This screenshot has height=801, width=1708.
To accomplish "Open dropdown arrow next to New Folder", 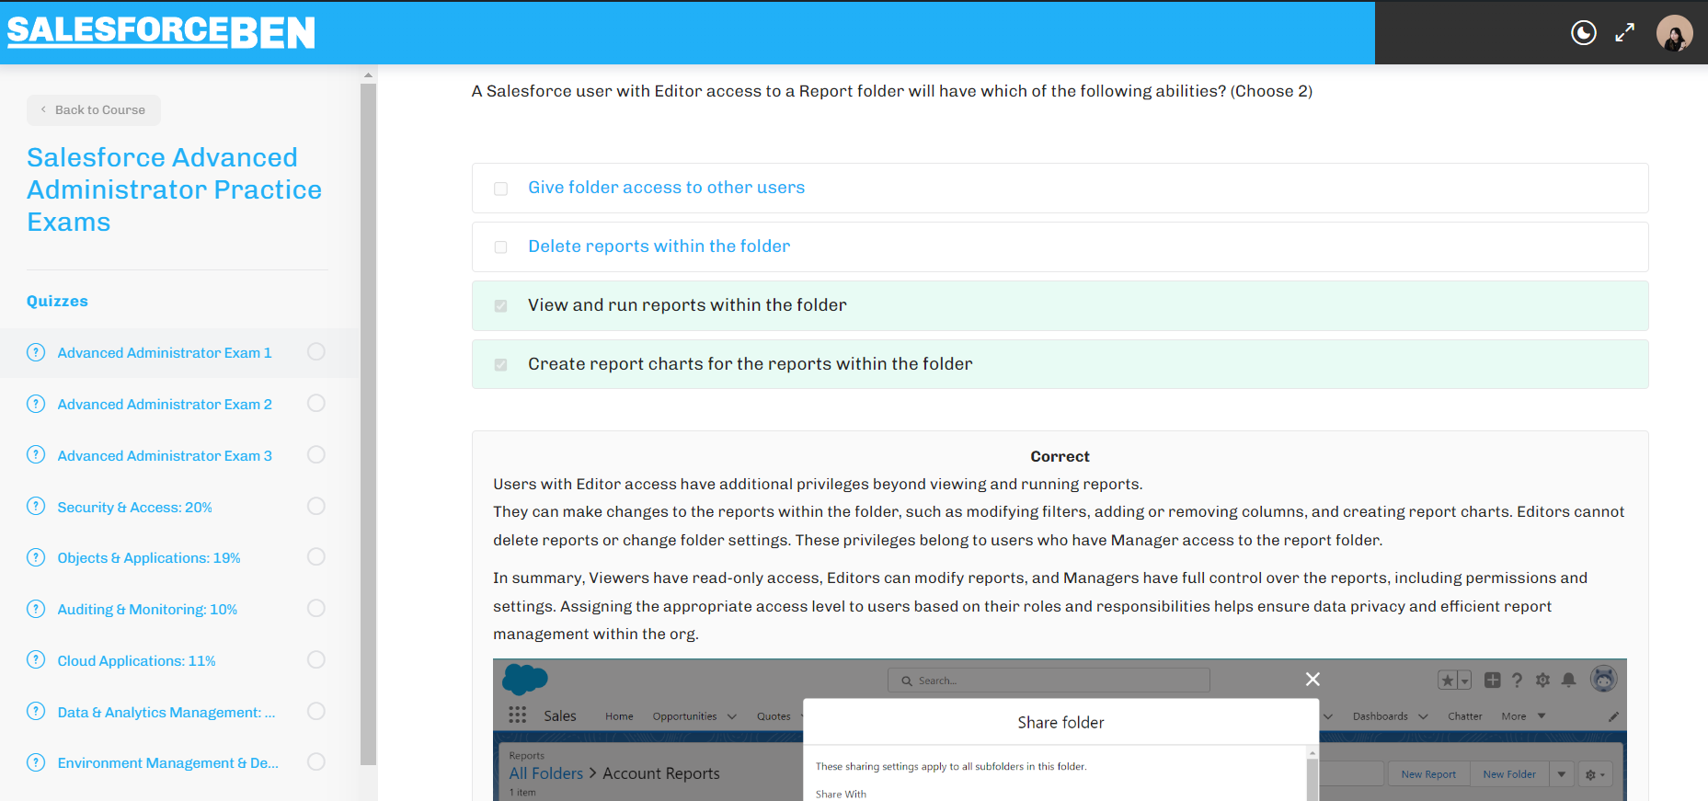I will point(1561,774).
